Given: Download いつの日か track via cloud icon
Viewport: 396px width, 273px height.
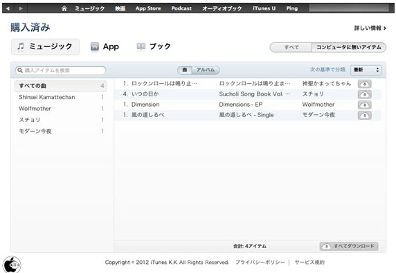Looking at the screenshot, I should coord(364,94).
